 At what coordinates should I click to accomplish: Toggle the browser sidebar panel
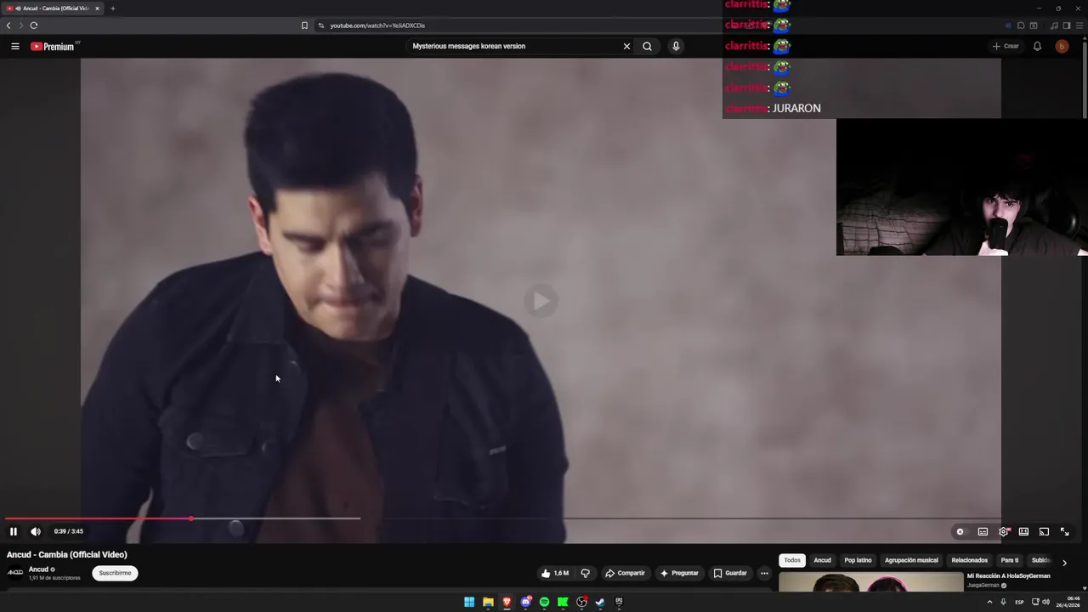[1067, 25]
